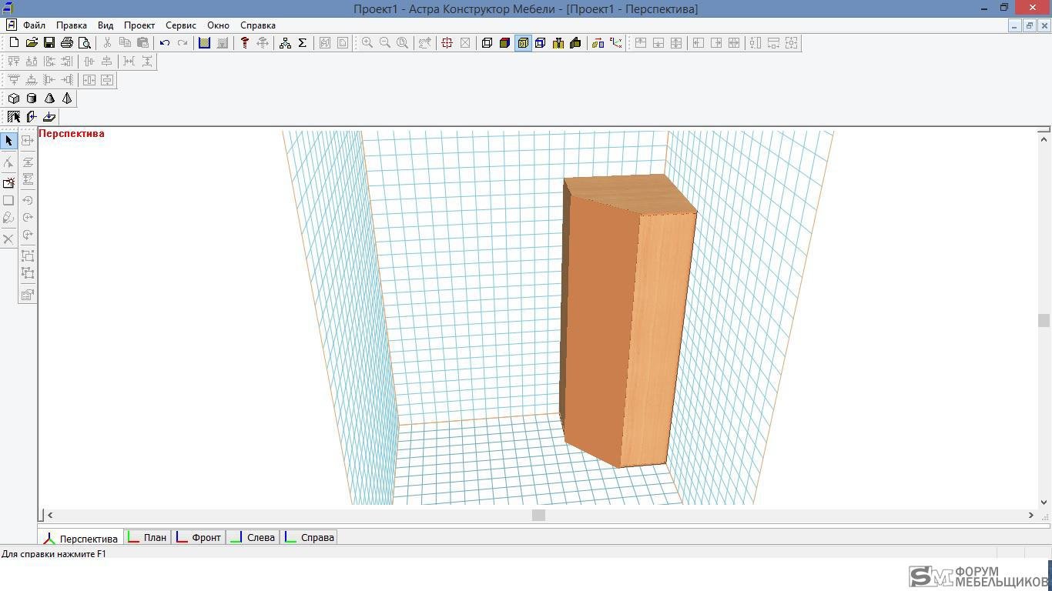
Task: Click the red screw fastener icon
Action: 245,43
